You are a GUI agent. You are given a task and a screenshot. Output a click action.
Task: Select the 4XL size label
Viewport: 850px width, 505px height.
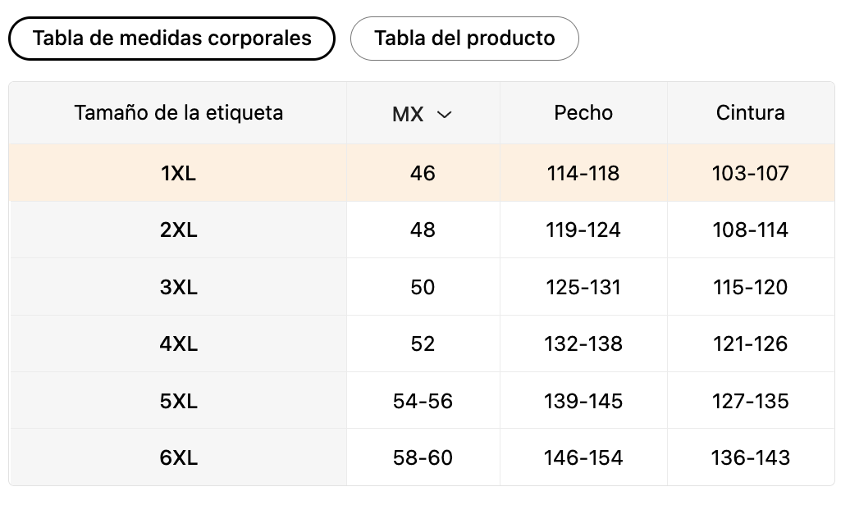[178, 343]
